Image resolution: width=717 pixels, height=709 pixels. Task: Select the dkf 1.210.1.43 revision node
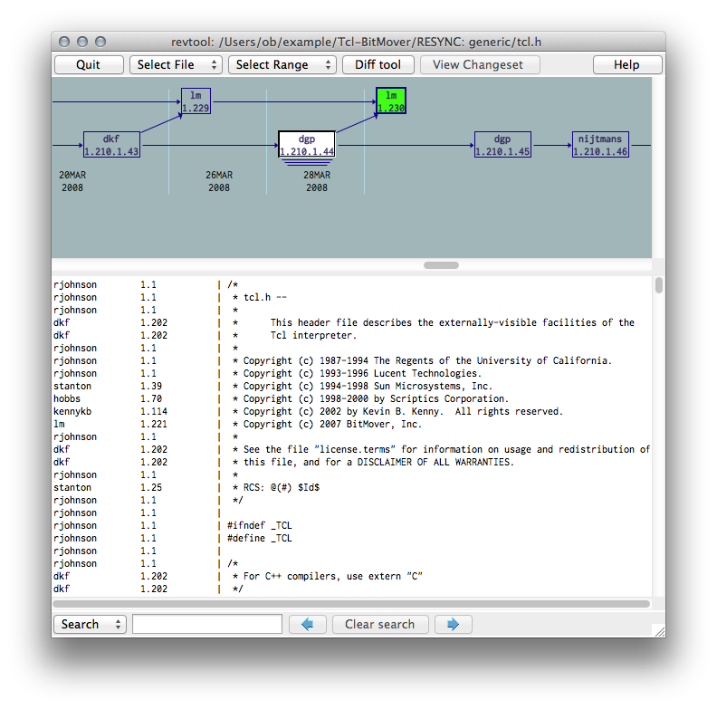point(111,145)
